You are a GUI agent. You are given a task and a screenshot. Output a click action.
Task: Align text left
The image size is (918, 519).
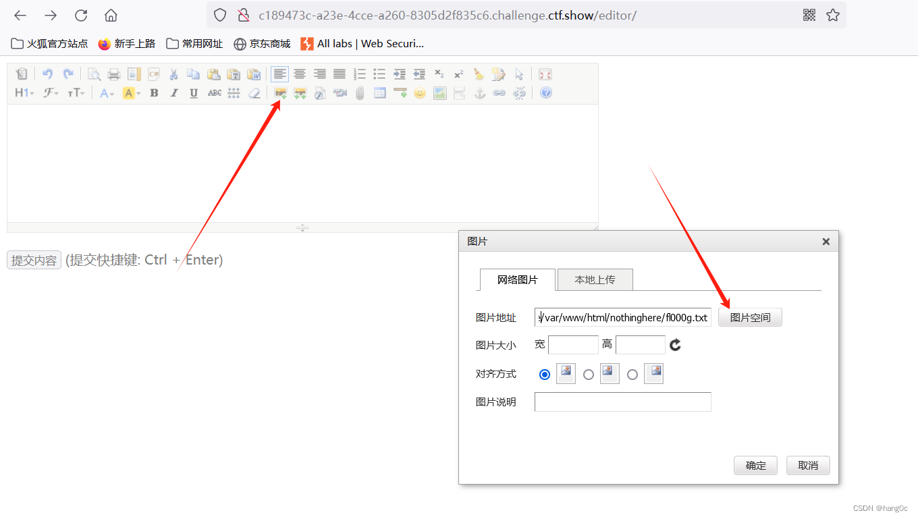click(x=279, y=74)
